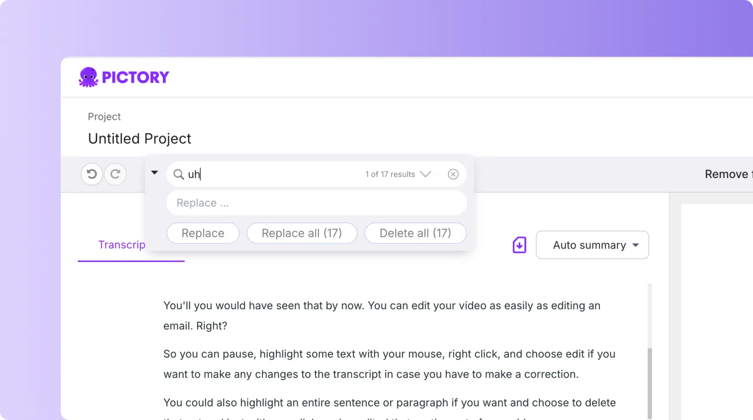This screenshot has width=753, height=420.
Task: Click the undo arrow button
Action: tap(92, 174)
